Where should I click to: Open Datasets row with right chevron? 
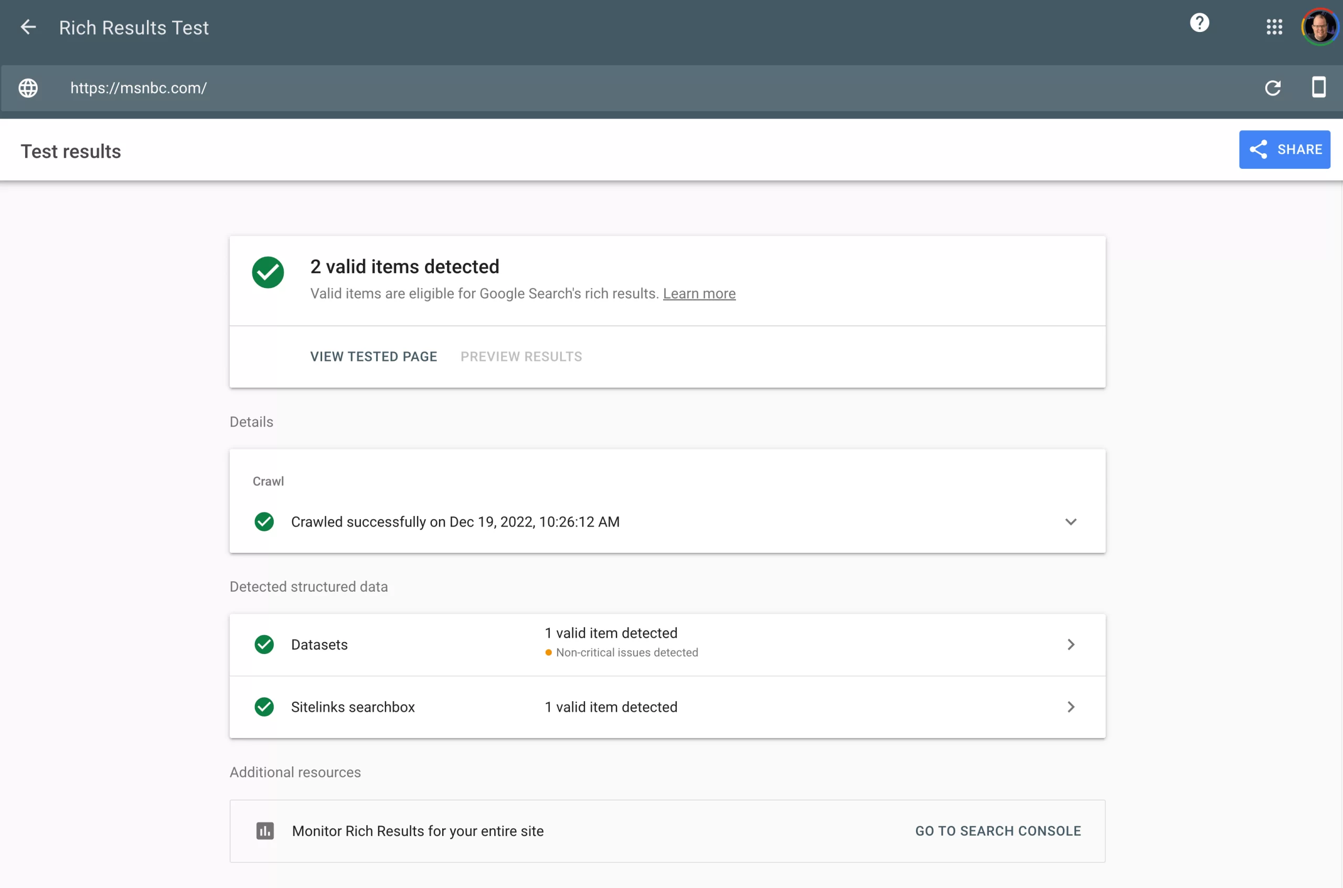coord(1070,645)
